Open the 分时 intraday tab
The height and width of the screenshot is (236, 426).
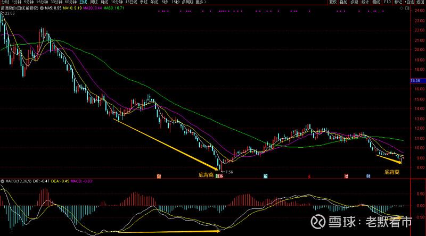(x=5, y=3)
